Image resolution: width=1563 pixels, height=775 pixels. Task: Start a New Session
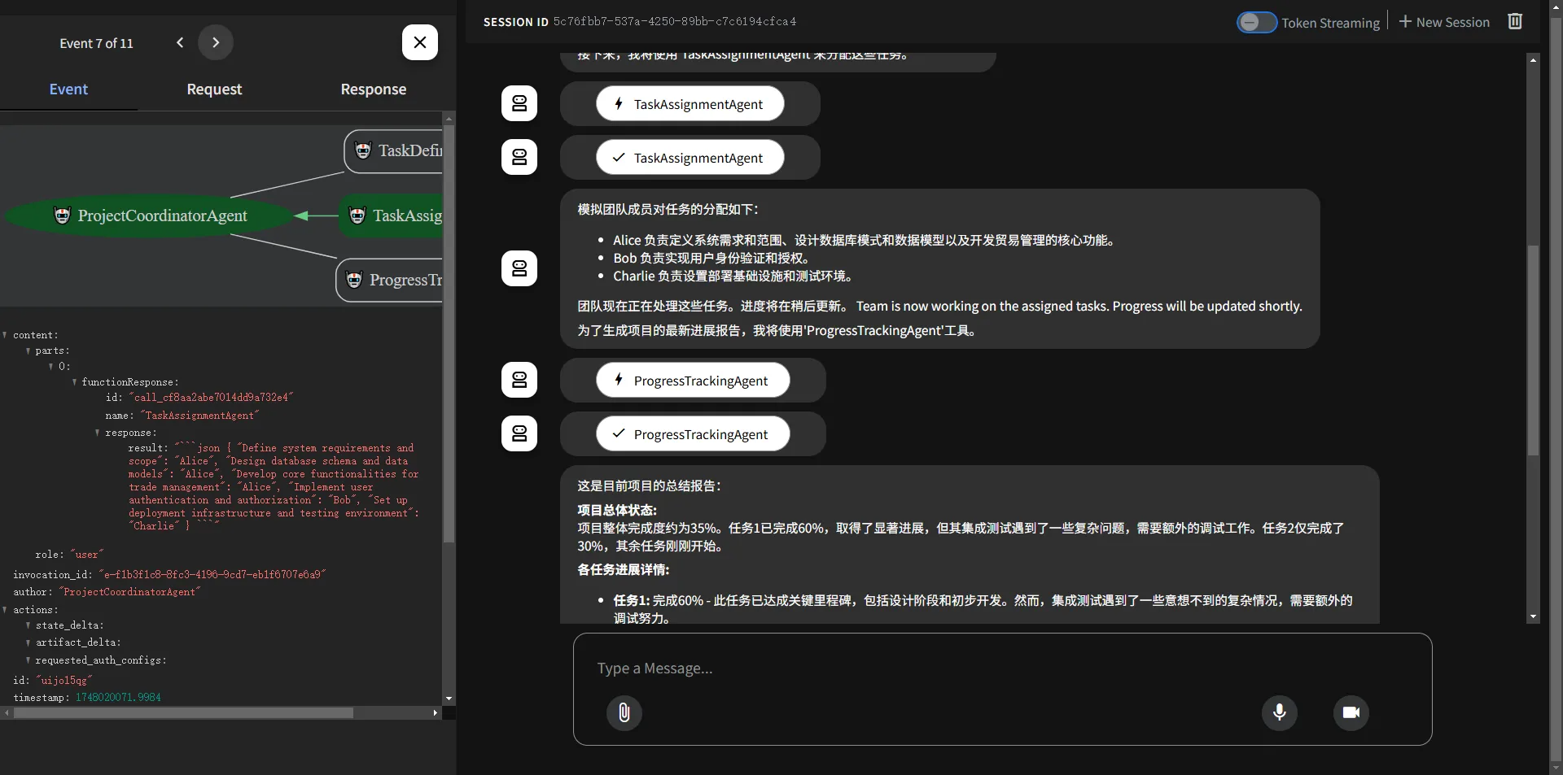pyautogui.click(x=1445, y=22)
